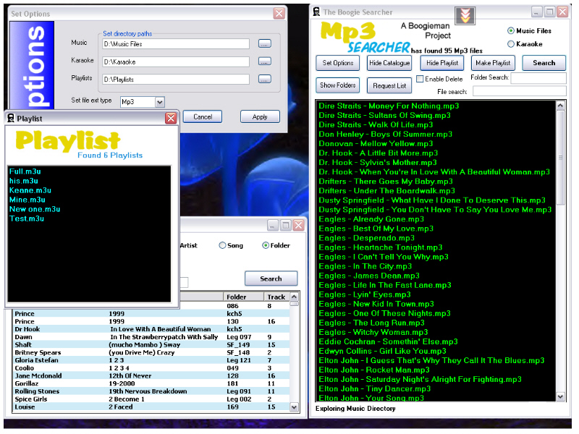Close the Playlist window
Viewport: 579px width, 434px height.
tap(171, 118)
